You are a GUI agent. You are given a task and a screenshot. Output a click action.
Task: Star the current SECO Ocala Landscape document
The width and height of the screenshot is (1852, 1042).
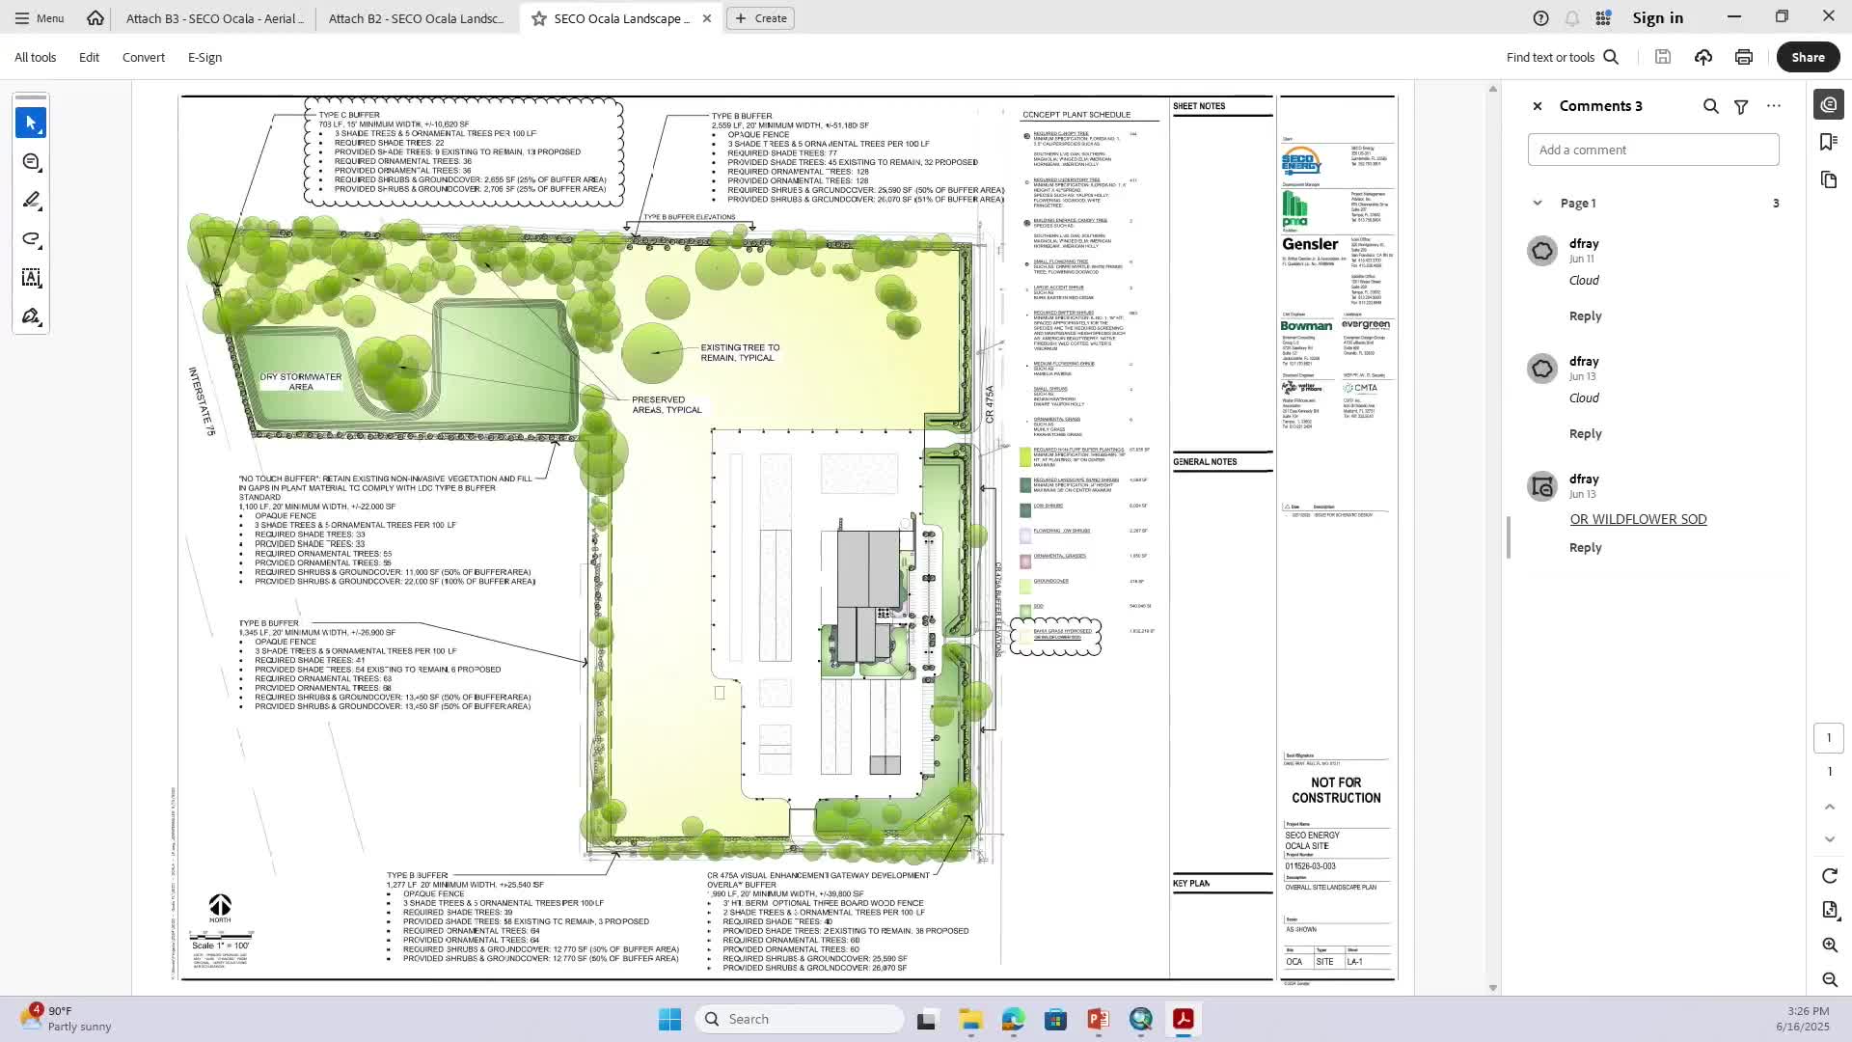click(x=538, y=18)
